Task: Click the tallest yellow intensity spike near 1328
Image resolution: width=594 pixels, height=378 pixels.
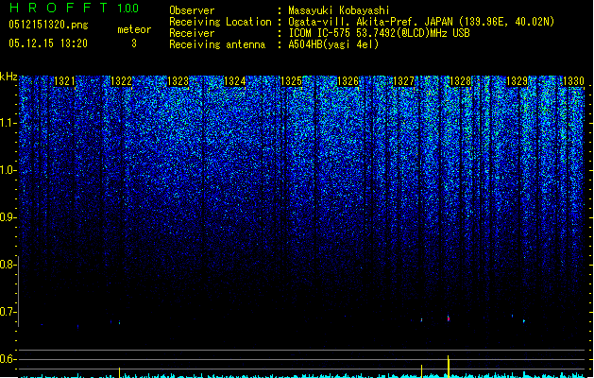Action: click(x=449, y=367)
